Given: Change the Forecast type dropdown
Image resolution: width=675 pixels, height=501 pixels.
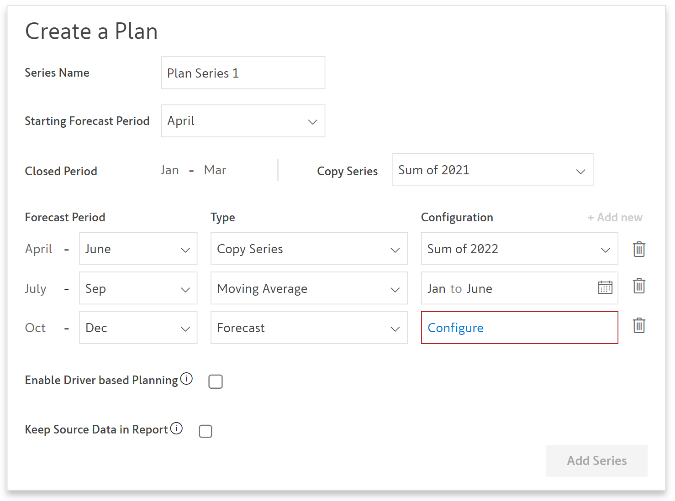Looking at the screenshot, I should (x=309, y=328).
